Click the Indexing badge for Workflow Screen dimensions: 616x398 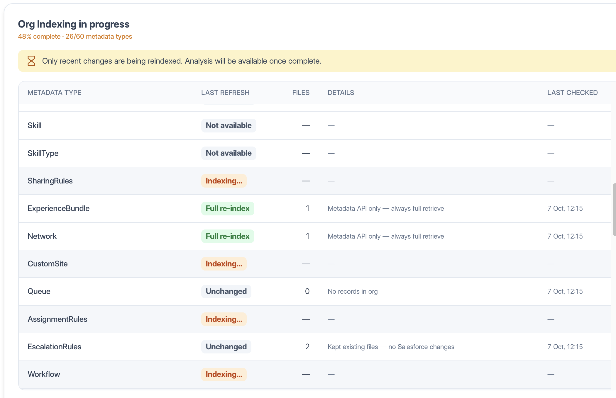pos(224,374)
